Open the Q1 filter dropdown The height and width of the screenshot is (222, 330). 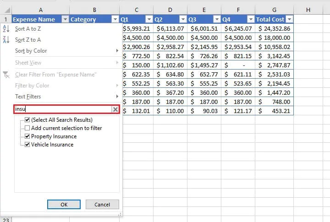point(149,19)
